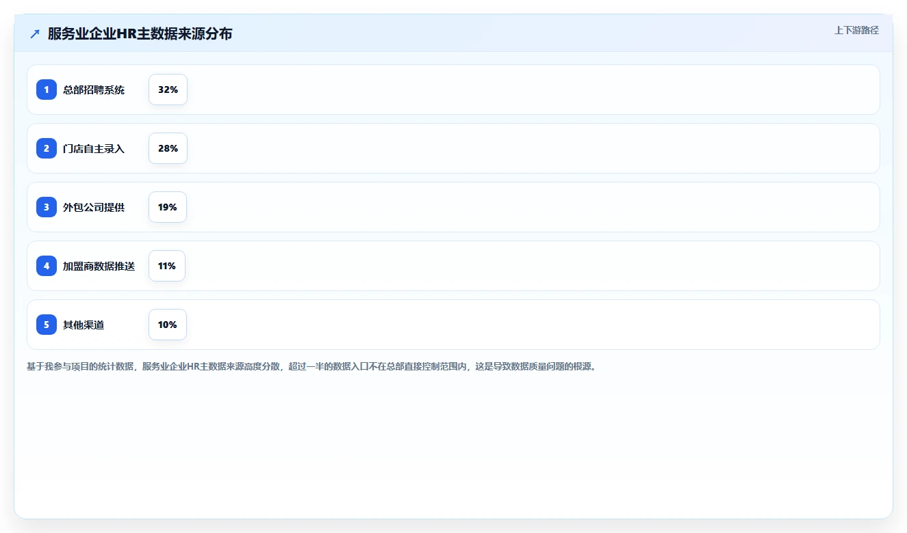Select the number 2 badge for 门店自主录入
The width and height of the screenshot is (907, 533).
pyautogui.click(x=47, y=148)
